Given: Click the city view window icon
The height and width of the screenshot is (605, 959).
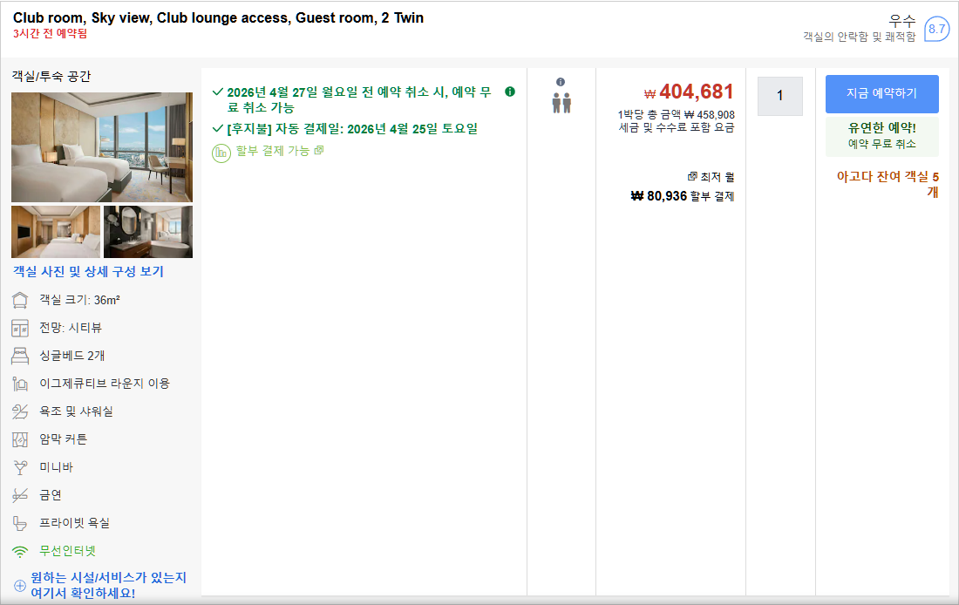Looking at the screenshot, I should [x=20, y=328].
